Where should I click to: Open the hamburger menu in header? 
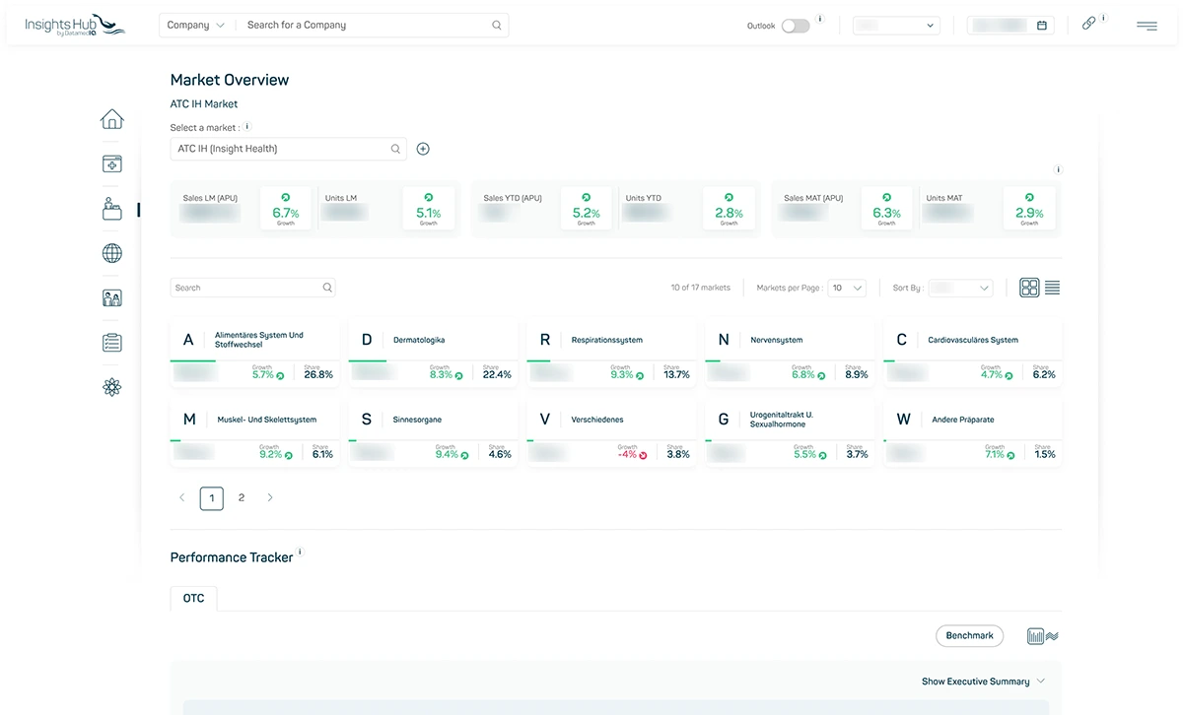coord(1147,26)
